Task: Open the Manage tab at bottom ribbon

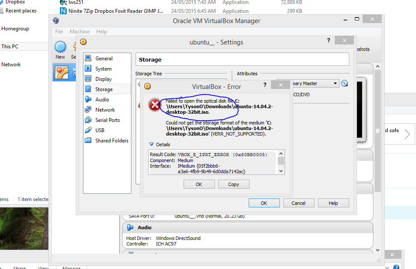Action: click(x=71, y=268)
